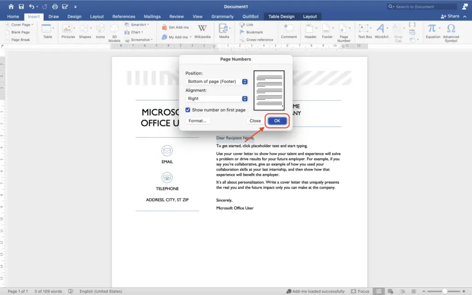Viewport: 472px width, 295px height.
Task: Uncheck Show number on first page
Action: click(188, 110)
